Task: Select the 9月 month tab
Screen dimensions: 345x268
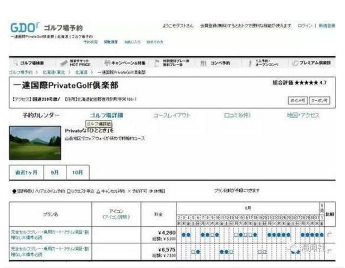Action: (55, 172)
